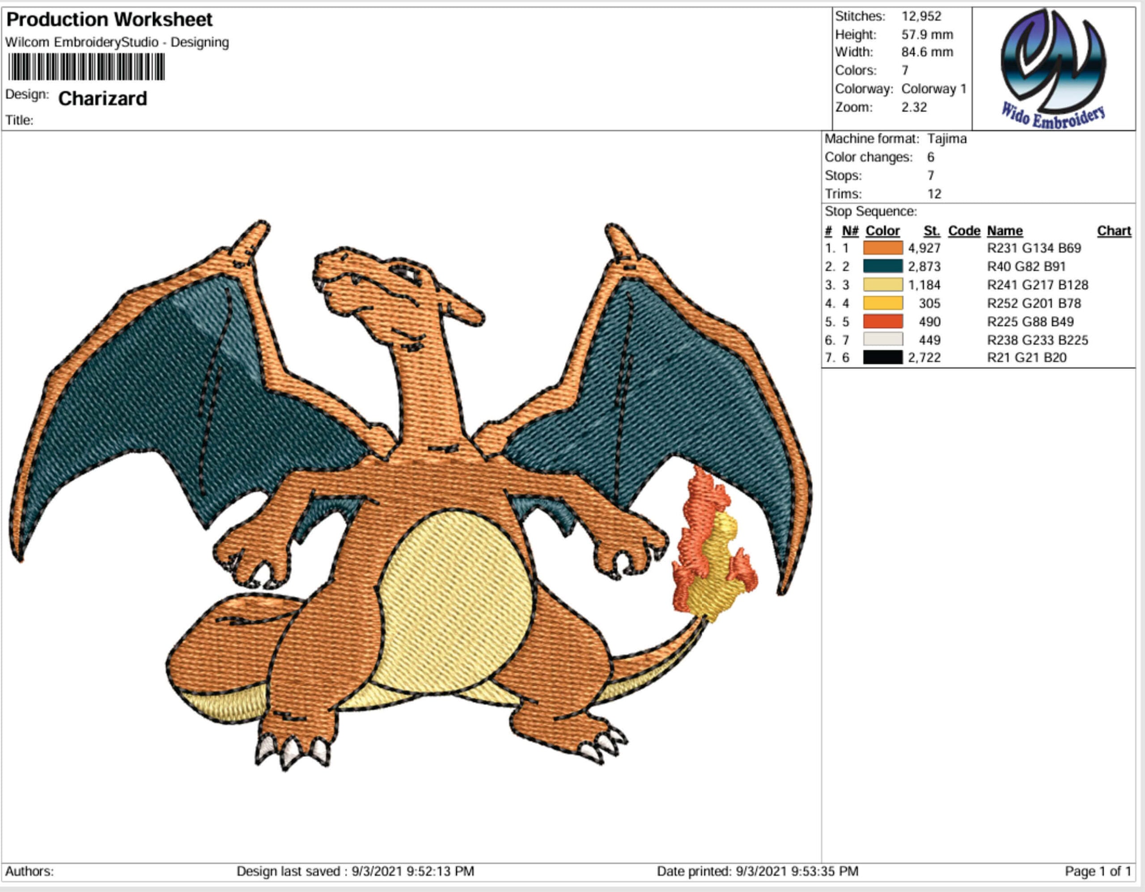The height and width of the screenshot is (892, 1145).
Task: Click the Charizard embroidery design preview
Action: [411, 495]
